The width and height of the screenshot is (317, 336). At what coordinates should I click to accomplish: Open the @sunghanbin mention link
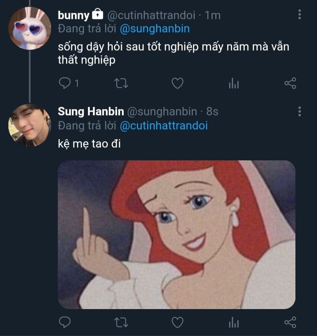point(155,29)
